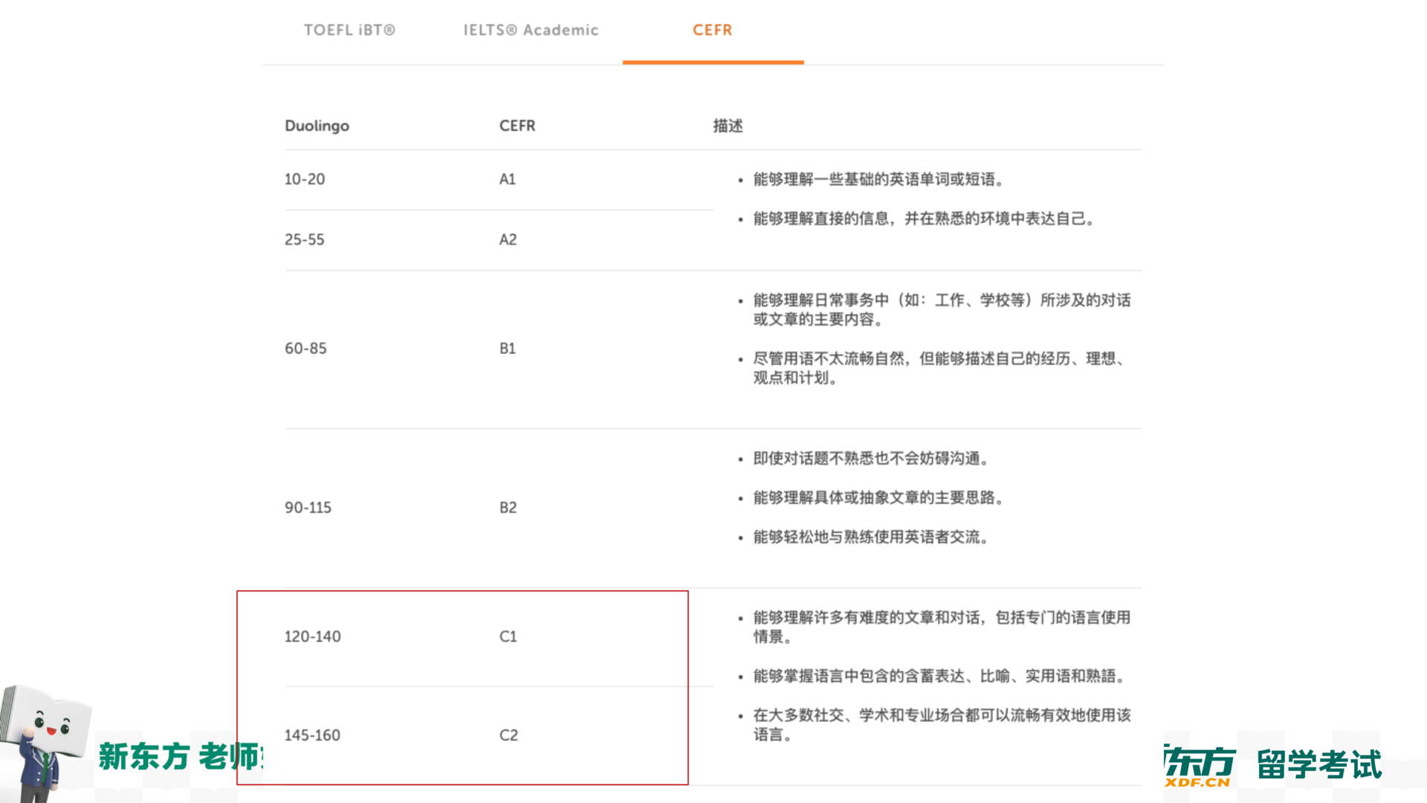Select the A1 level cell
The image size is (1427, 803).
tap(508, 179)
